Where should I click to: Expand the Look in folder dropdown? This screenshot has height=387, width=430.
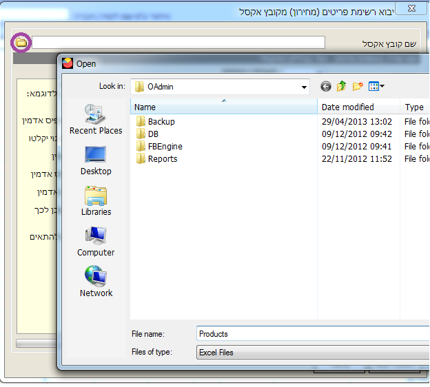click(304, 87)
